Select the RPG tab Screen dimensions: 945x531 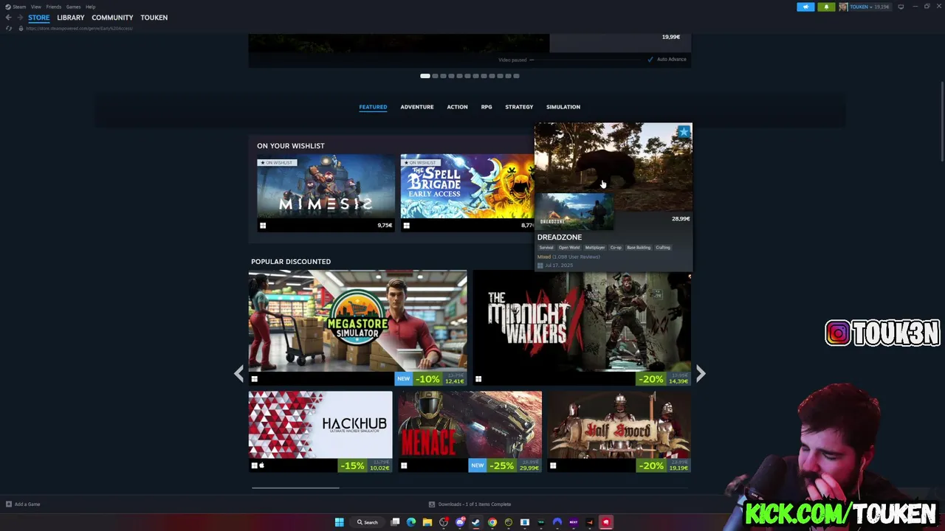(487, 107)
